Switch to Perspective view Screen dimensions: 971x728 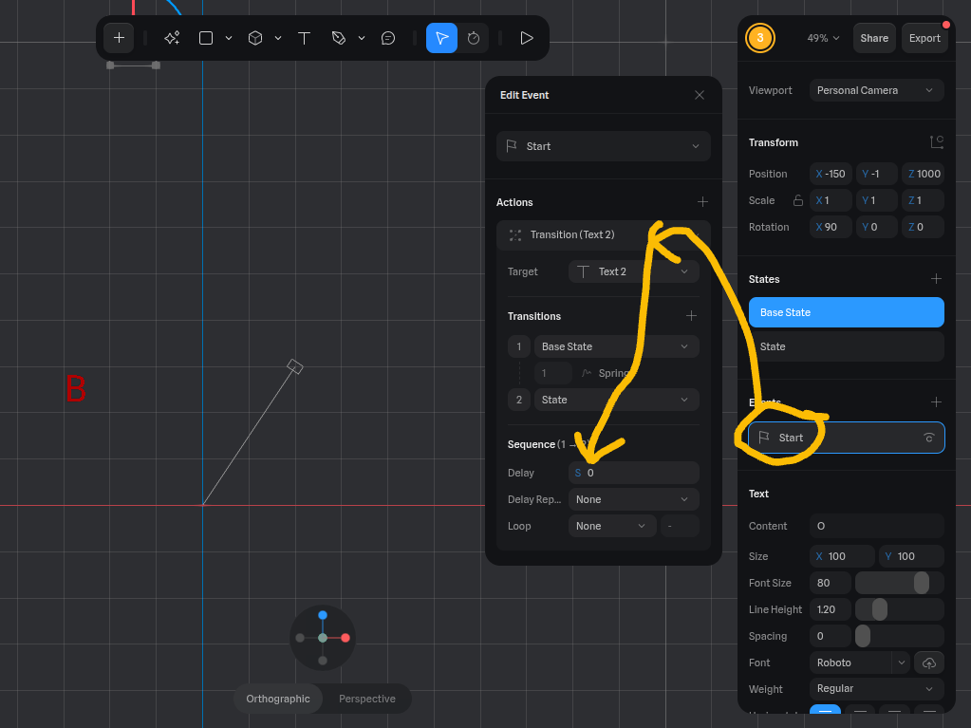pos(367,699)
